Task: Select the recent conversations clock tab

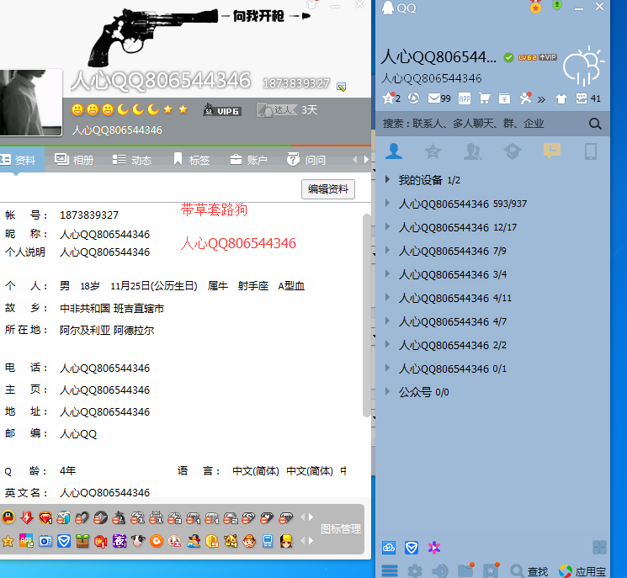Action: (x=552, y=151)
